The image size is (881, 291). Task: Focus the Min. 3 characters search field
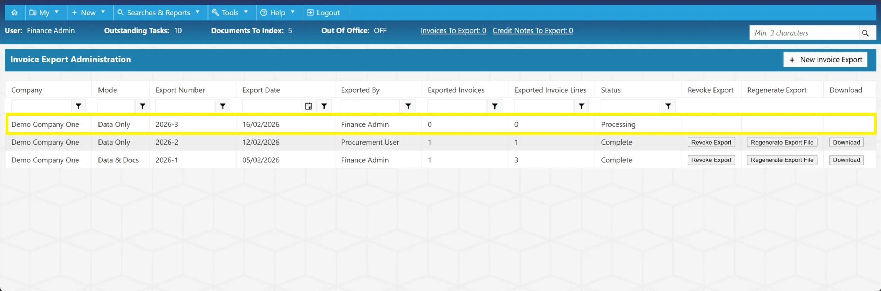click(804, 33)
